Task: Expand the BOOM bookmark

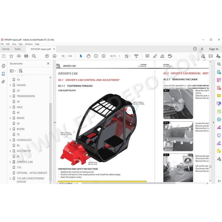Action: [10, 129]
